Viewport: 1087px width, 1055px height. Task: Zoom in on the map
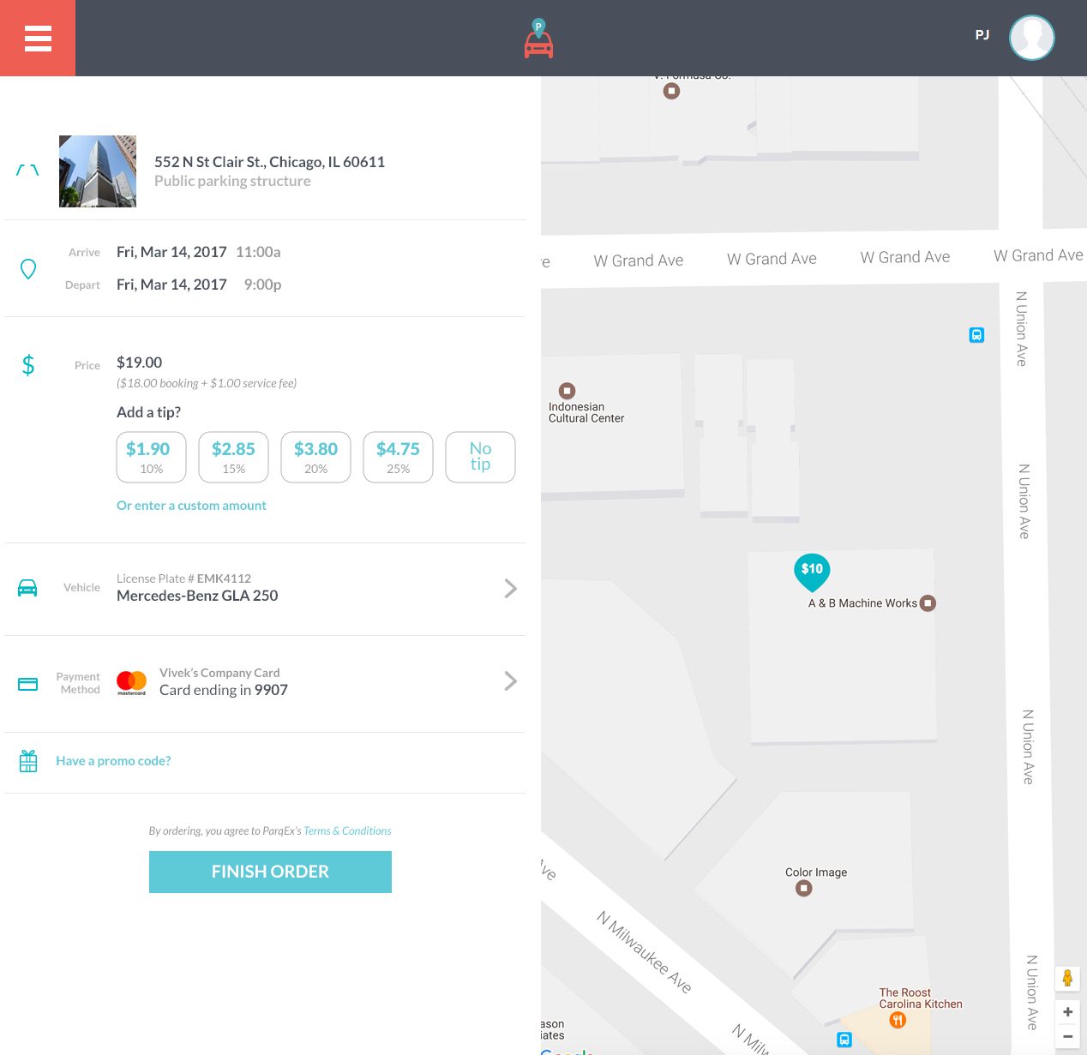(x=1067, y=1012)
